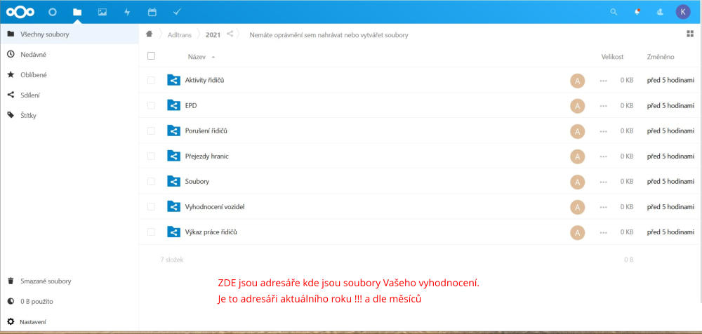Open the Vyhodnocení vozidel folder

[214, 206]
